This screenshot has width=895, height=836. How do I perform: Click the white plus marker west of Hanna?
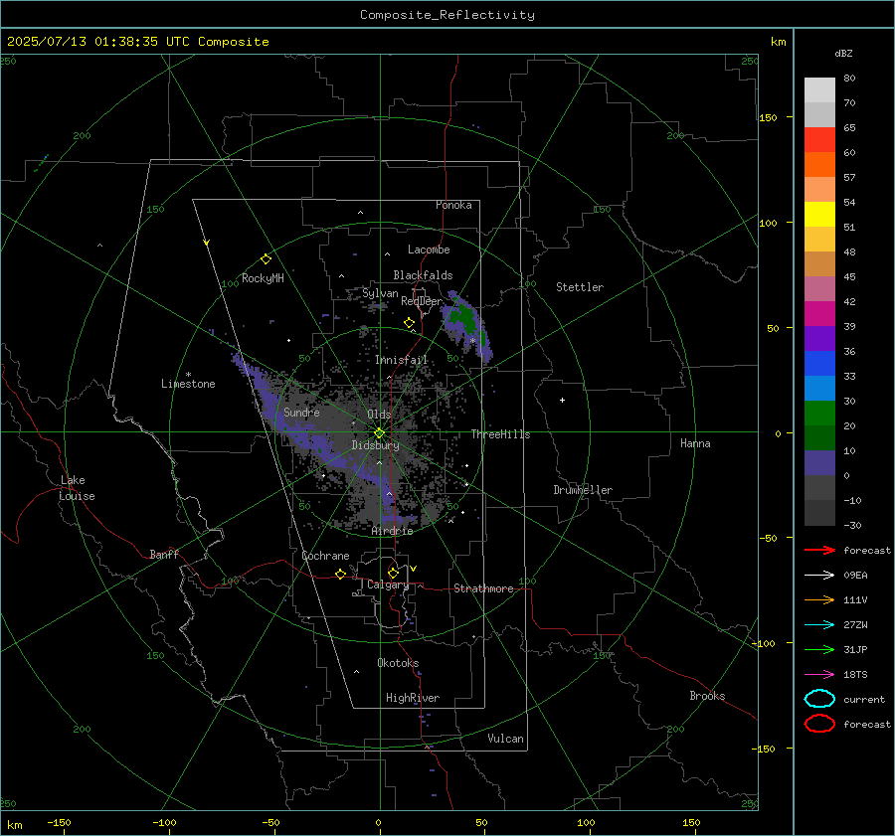coord(562,400)
